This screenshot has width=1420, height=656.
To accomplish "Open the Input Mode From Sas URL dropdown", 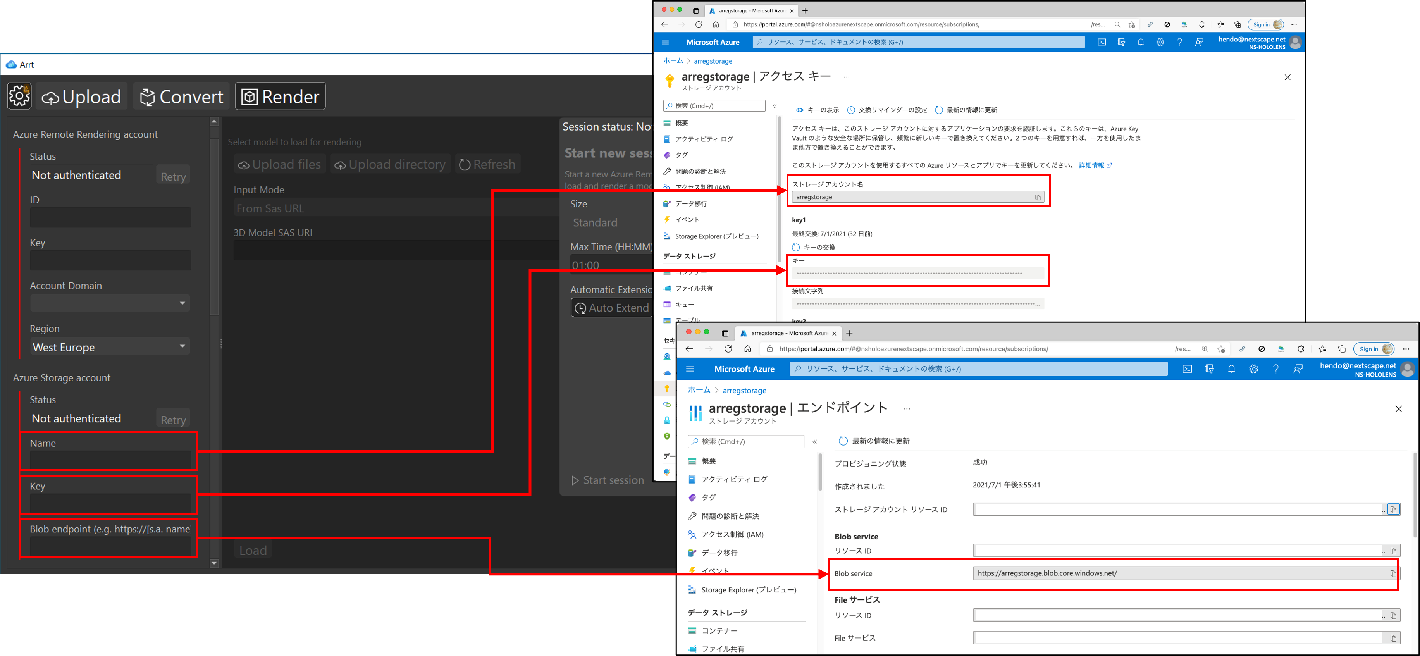I will tap(396, 208).
